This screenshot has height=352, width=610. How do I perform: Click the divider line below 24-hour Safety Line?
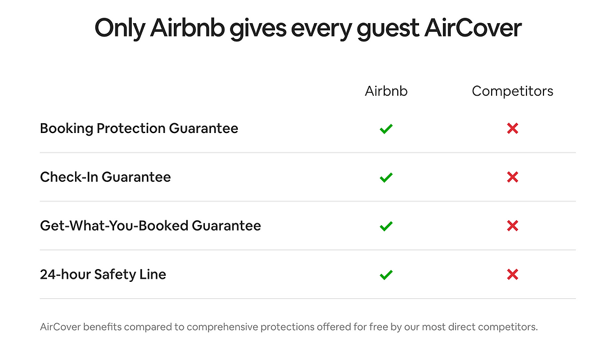tap(307, 299)
